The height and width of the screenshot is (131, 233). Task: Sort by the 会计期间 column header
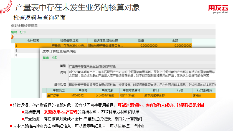(x=33, y=41)
